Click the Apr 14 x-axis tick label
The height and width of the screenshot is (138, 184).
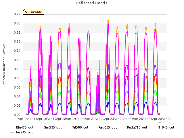(23, 119)
